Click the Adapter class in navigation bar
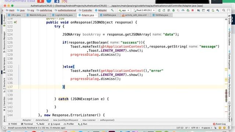Image resolution: width=235 pixels, height=132 pixels. pos(101,10)
